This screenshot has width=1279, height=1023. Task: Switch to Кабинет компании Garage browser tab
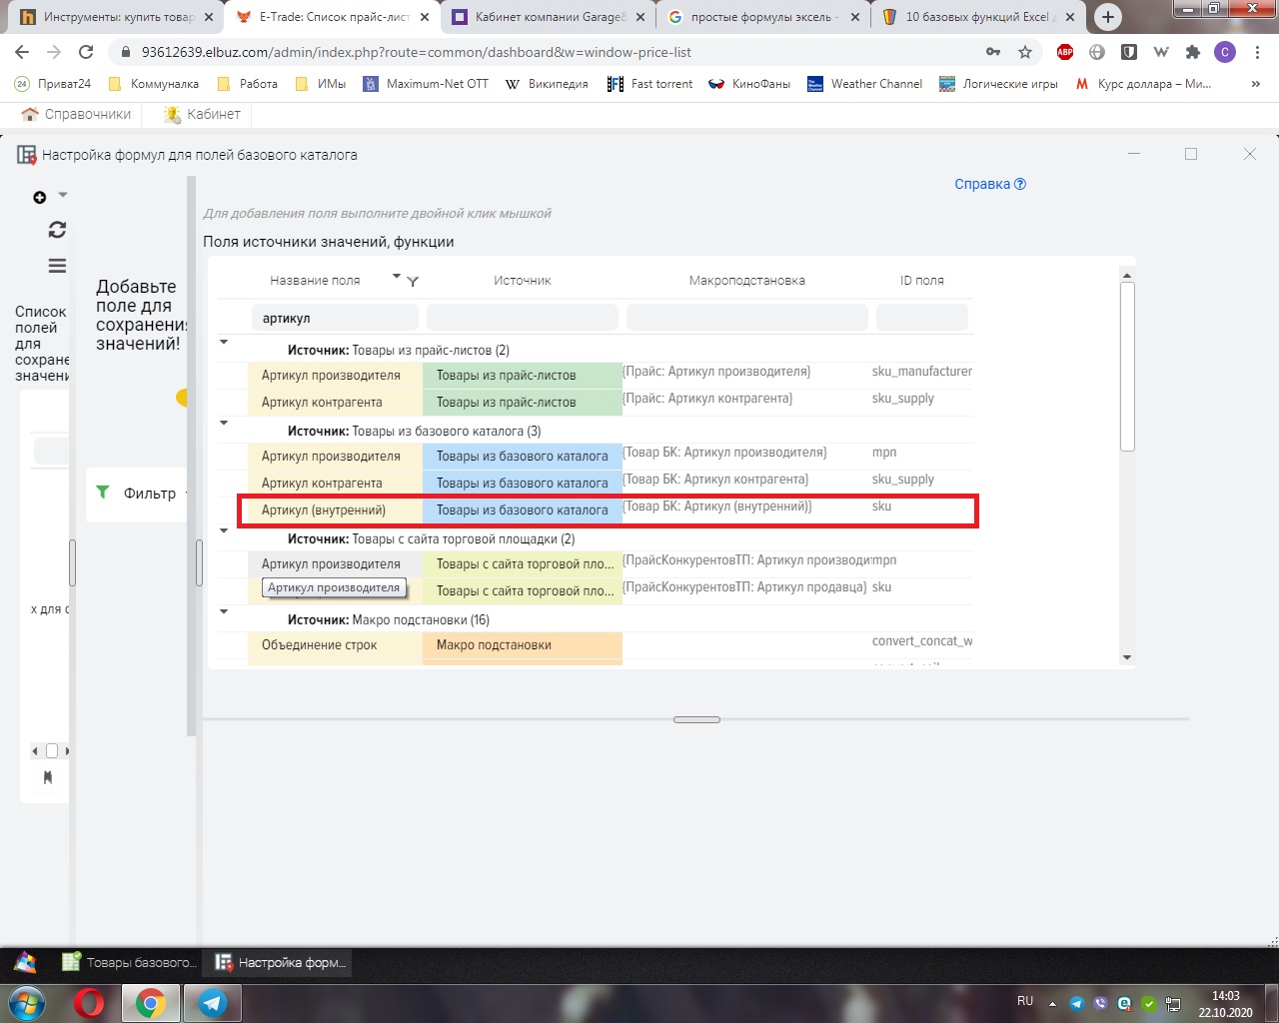point(548,17)
